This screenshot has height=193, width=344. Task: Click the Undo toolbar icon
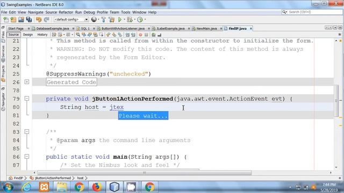[39, 20]
